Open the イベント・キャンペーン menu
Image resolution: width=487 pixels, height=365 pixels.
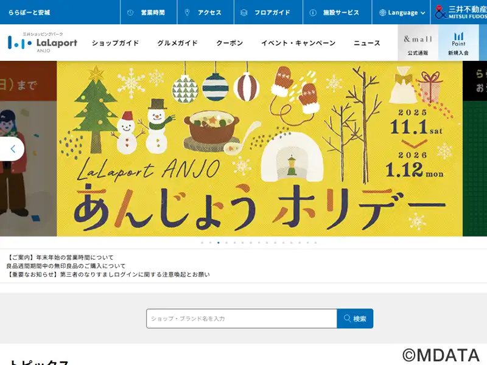[298, 43]
